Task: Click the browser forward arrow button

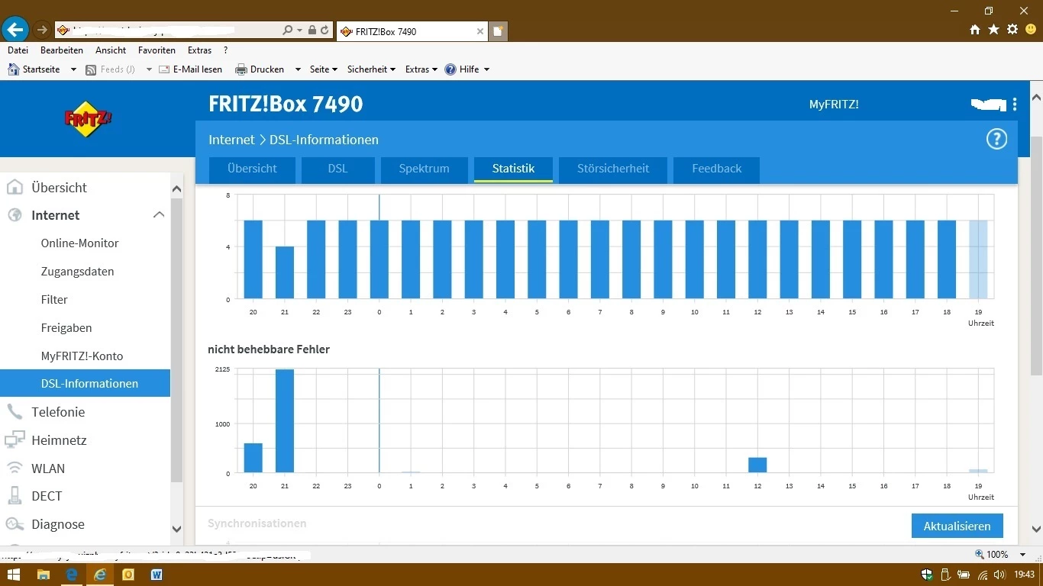Action: pos(42,30)
